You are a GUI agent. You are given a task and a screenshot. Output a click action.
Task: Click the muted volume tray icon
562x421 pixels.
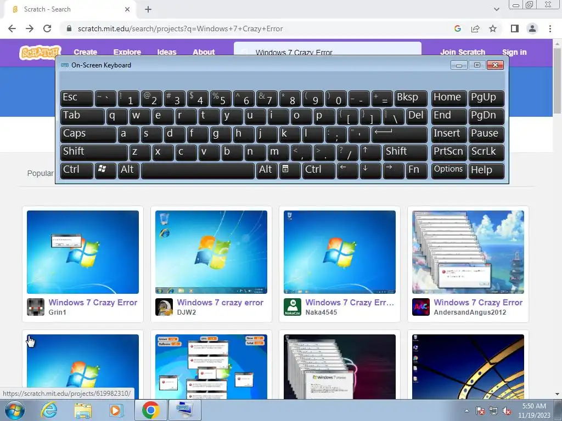click(507, 411)
